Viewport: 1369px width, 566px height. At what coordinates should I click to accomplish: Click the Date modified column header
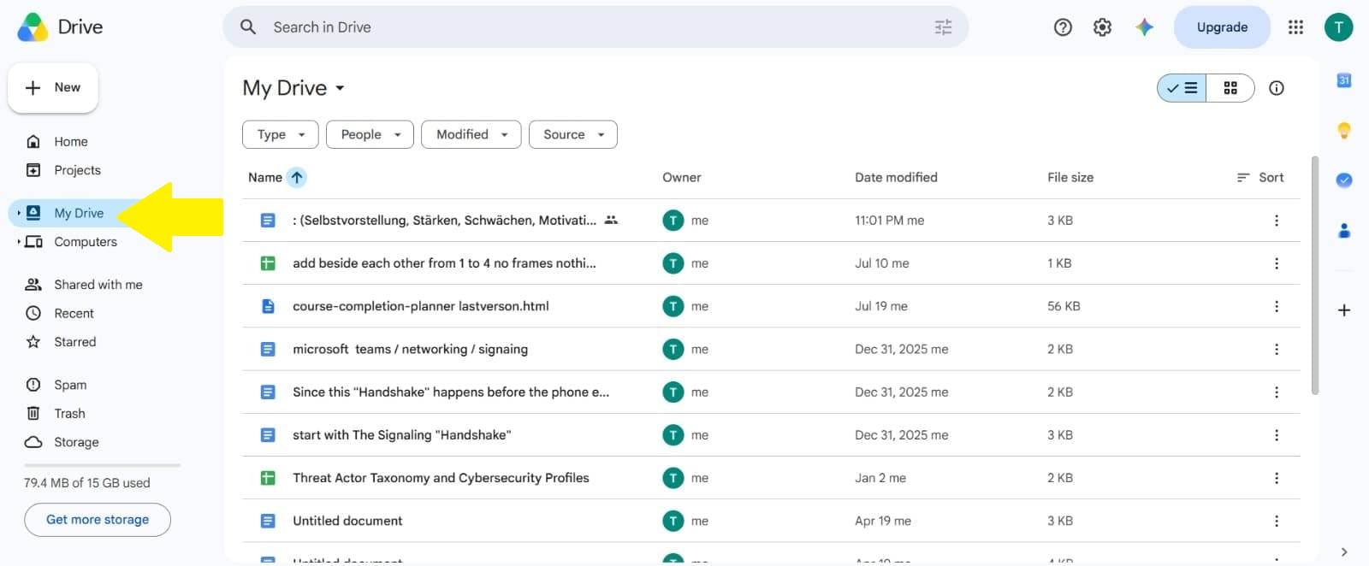(x=896, y=177)
